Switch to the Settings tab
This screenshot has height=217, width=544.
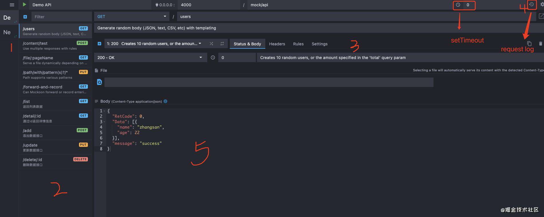click(x=319, y=44)
